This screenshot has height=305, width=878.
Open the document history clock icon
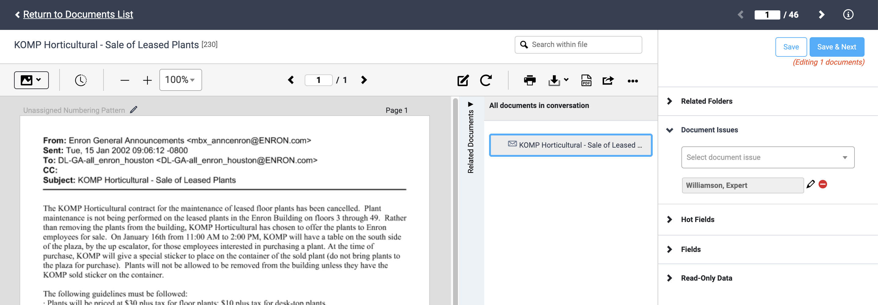pyautogui.click(x=81, y=80)
